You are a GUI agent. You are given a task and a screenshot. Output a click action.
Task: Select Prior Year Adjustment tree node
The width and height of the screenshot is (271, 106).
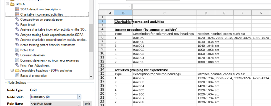coord(35,65)
